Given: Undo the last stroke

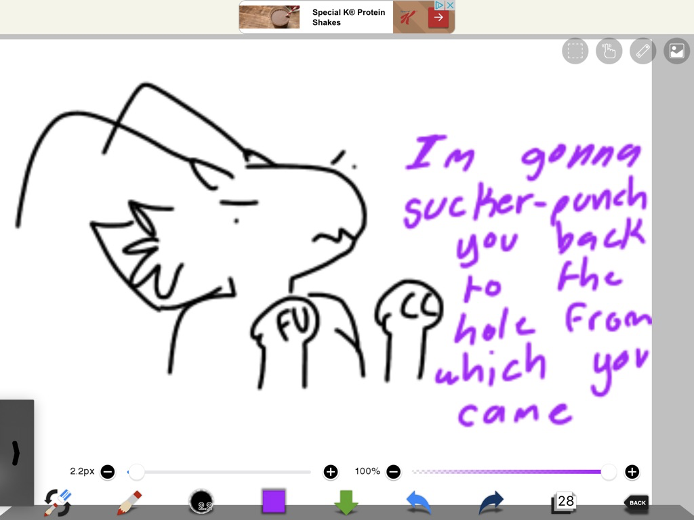Looking at the screenshot, I should click(x=419, y=503).
